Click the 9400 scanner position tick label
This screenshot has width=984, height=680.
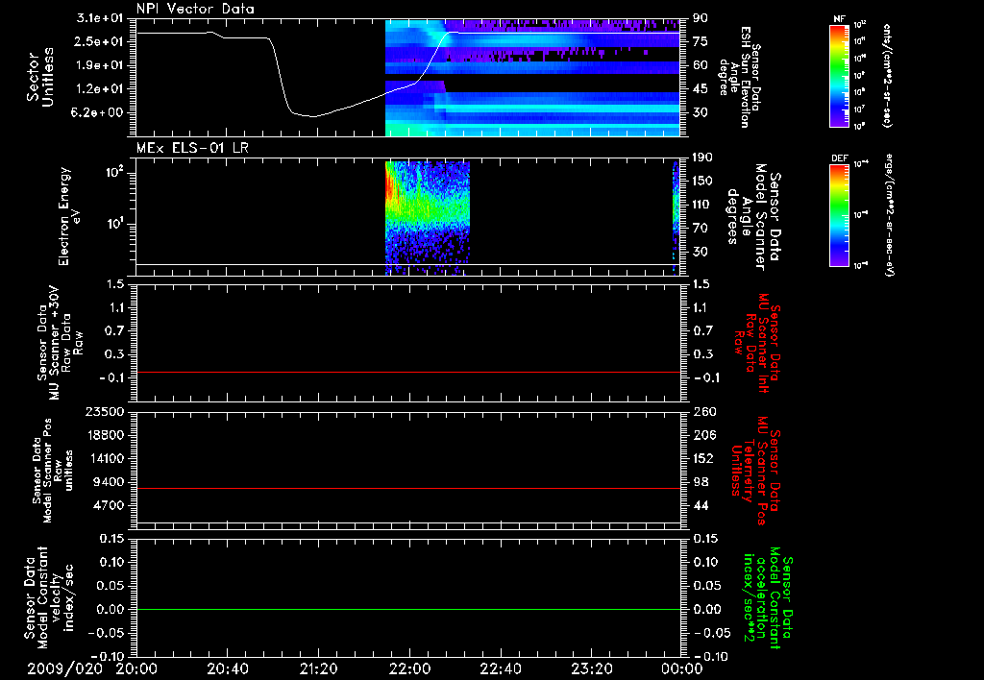click(109, 482)
